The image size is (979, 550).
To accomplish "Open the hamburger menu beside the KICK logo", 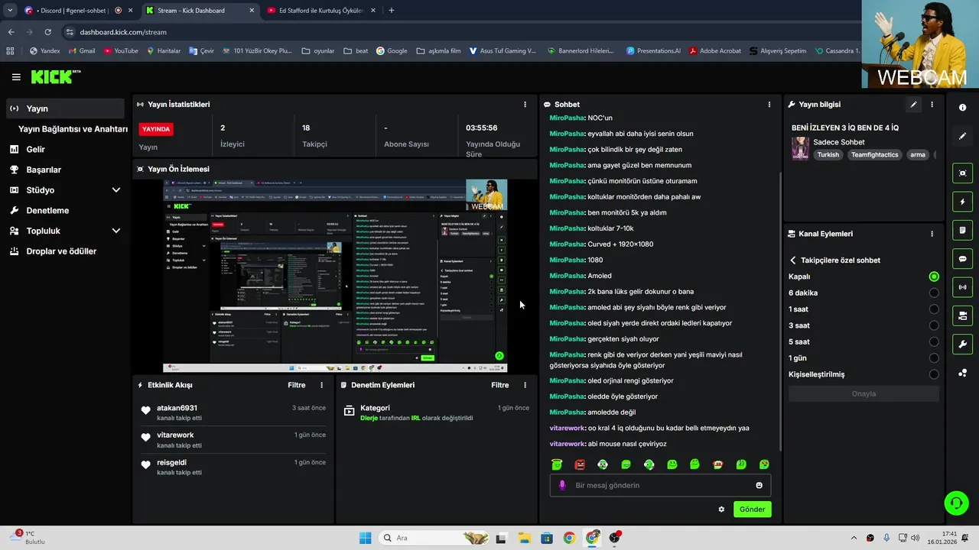I will (16, 77).
